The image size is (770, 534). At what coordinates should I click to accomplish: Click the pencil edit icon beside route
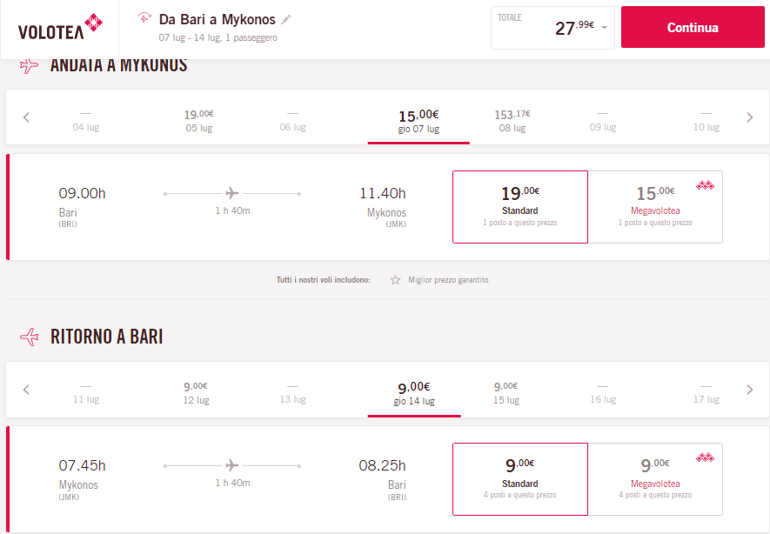tap(286, 19)
